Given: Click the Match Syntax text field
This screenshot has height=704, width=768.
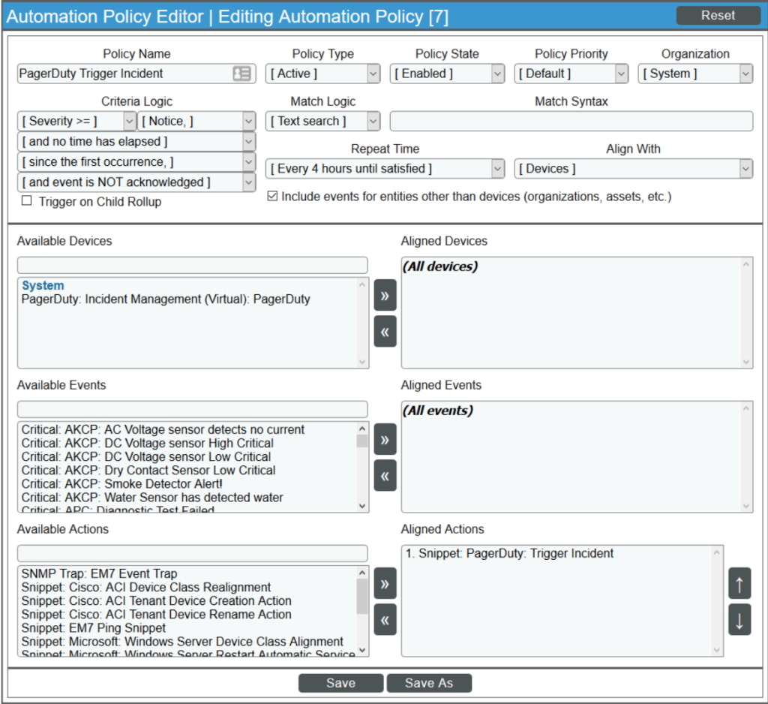Looking at the screenshot, I should (x=571, y=121).
